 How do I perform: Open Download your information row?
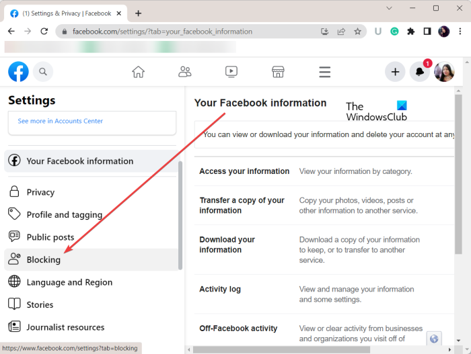(324, 250)
